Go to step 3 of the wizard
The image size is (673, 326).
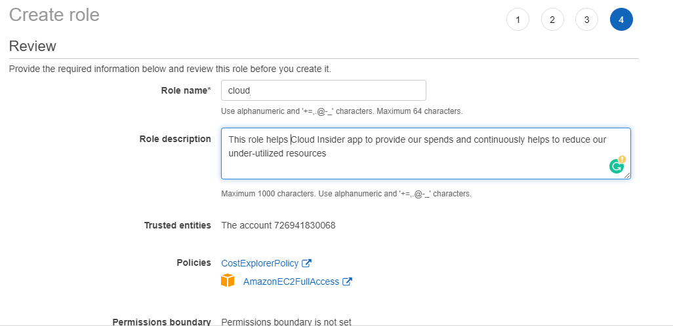tap(586, 20)
